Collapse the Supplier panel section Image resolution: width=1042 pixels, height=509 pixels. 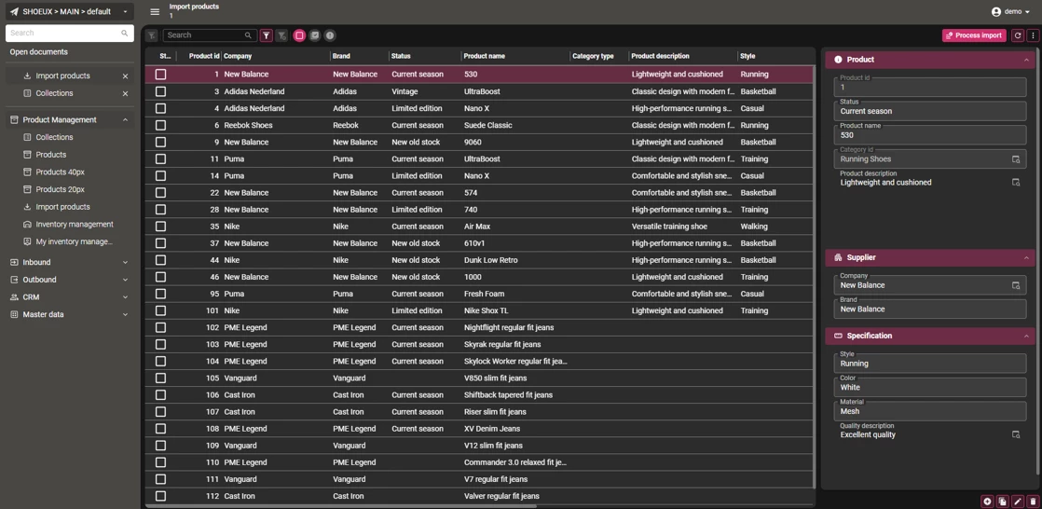click(x=1026, y=257)
